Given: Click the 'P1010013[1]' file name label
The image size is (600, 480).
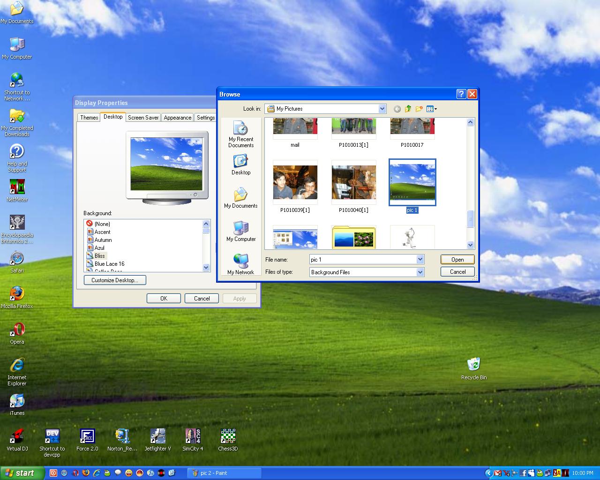Looking at the screenshot, I should (x=353, y=145).
